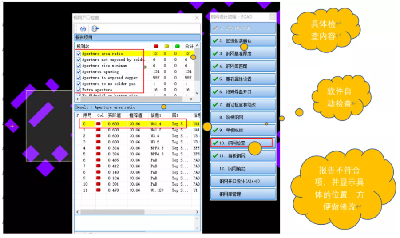
Task: Click the U1.129 cell in result row 11
Action: [157, 190]
